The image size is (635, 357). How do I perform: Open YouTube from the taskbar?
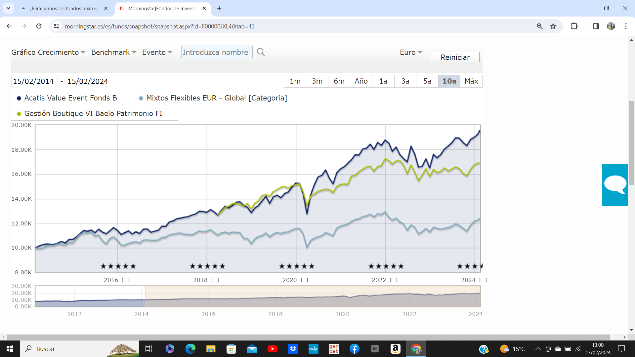pos(273,349)
